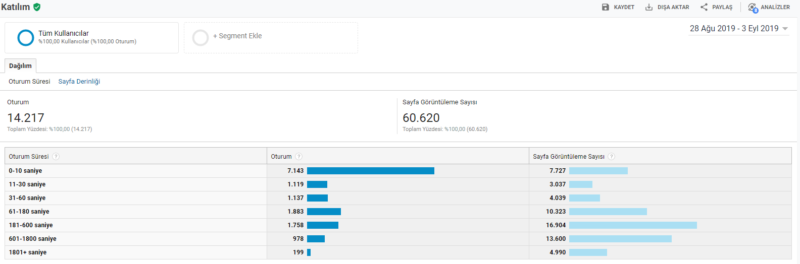Image resolution: width=800 pixels, height=264 pixels.
Task: Click the 601-1800 saniye row label
Action: pyautogui.click(x=33, y=239)
